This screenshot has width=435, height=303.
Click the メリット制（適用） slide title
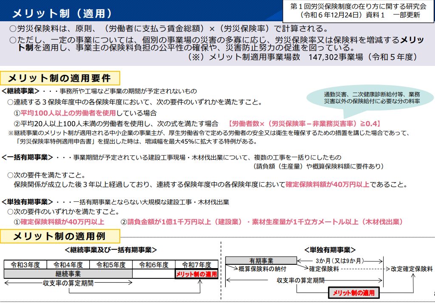click(62, 13)
